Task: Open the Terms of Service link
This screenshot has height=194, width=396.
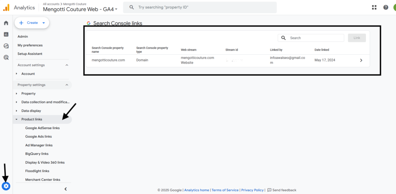Action: [x=225, y=190]
